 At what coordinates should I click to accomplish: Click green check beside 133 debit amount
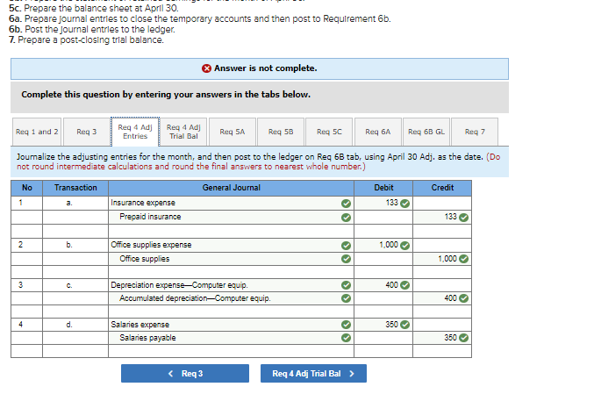405,204
